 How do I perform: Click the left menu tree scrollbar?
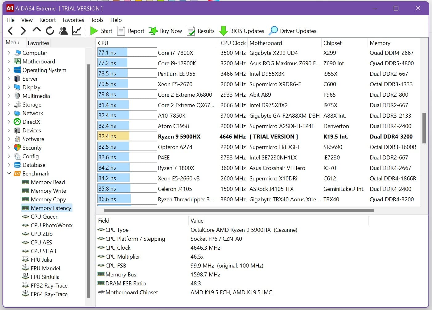89,181
